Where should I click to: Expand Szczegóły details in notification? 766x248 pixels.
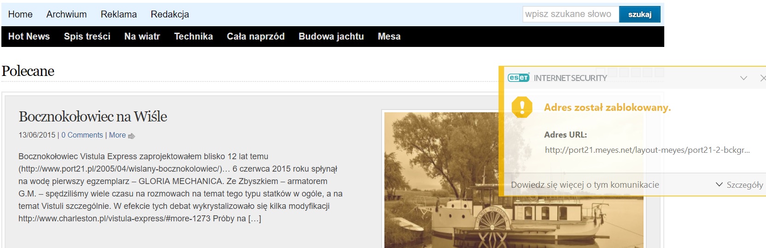pyautogui.click(x=739, y=185)
